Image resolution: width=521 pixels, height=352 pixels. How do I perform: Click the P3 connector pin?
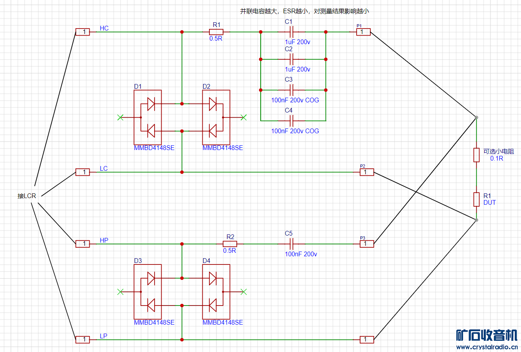click(x=367, y=244)
